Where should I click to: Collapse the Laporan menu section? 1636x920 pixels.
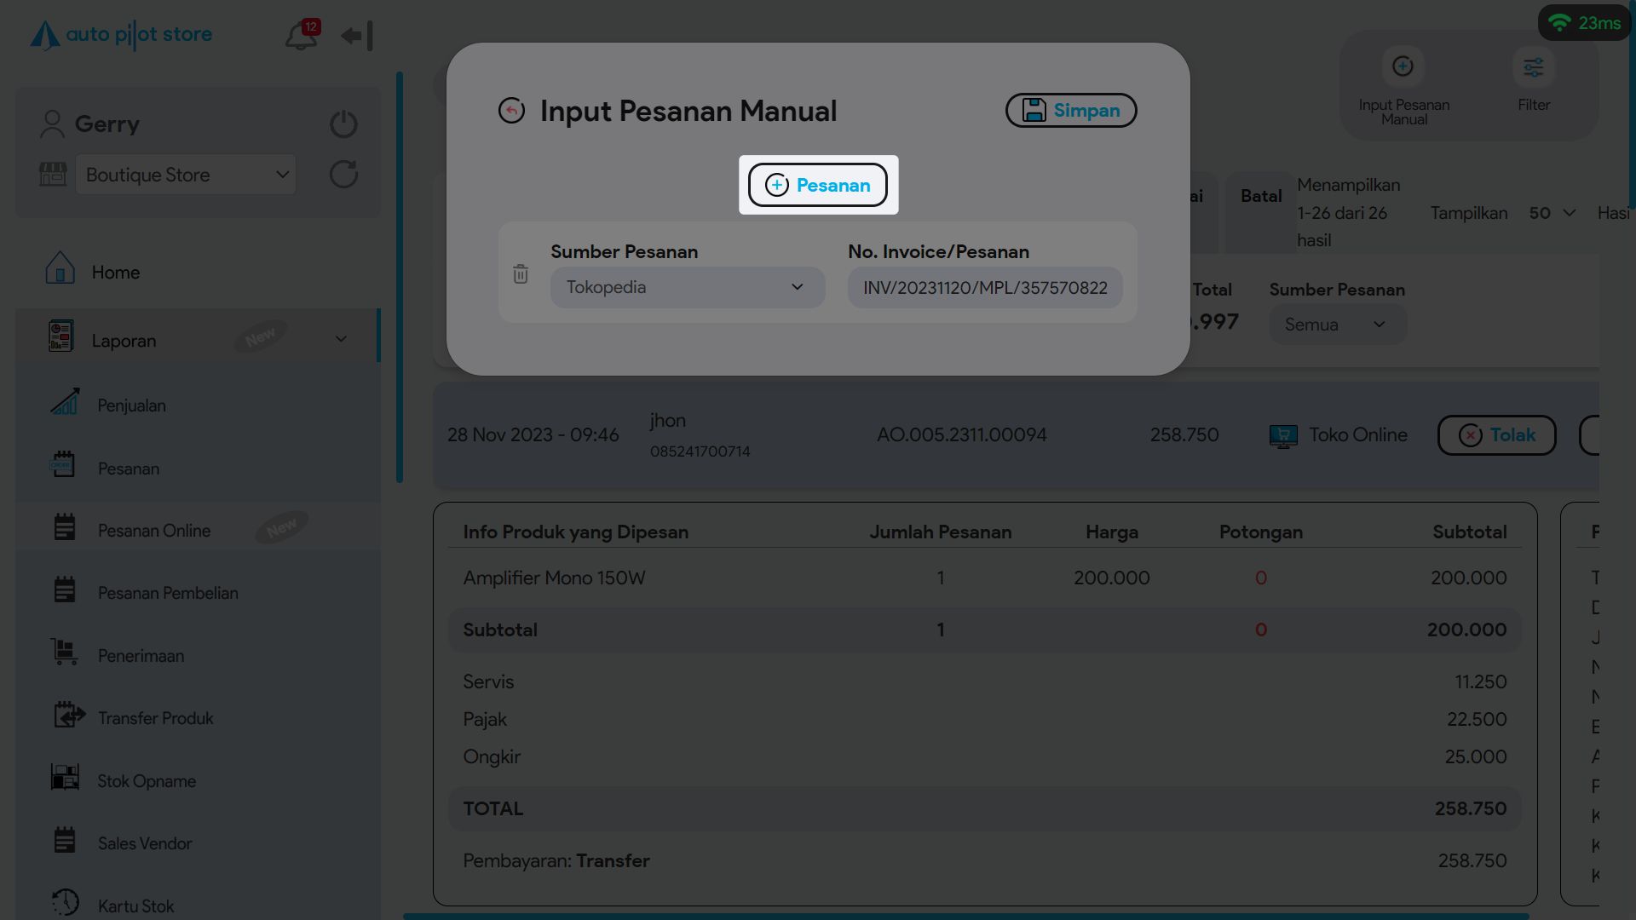[341, 340]
